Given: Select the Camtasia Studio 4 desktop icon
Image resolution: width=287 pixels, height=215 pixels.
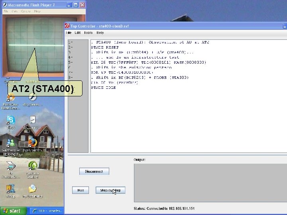Looking at the screenshot, I should 33,170.
